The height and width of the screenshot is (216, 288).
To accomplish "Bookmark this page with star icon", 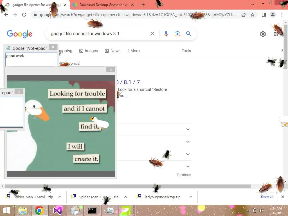I will click(253, 15).
